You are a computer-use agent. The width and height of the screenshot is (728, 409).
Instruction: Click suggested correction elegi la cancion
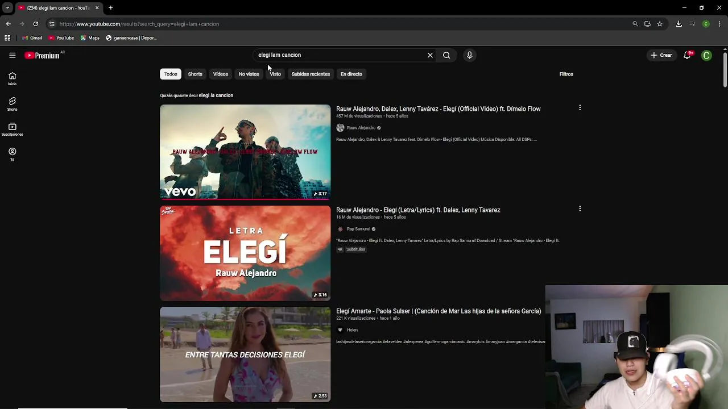(216, 95)
